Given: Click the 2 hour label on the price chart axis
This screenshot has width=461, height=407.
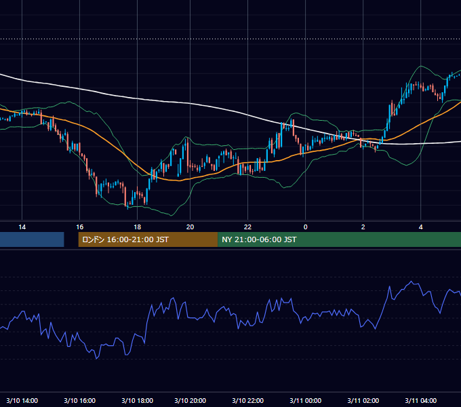Looking at the screenshot, I should 363,227.
